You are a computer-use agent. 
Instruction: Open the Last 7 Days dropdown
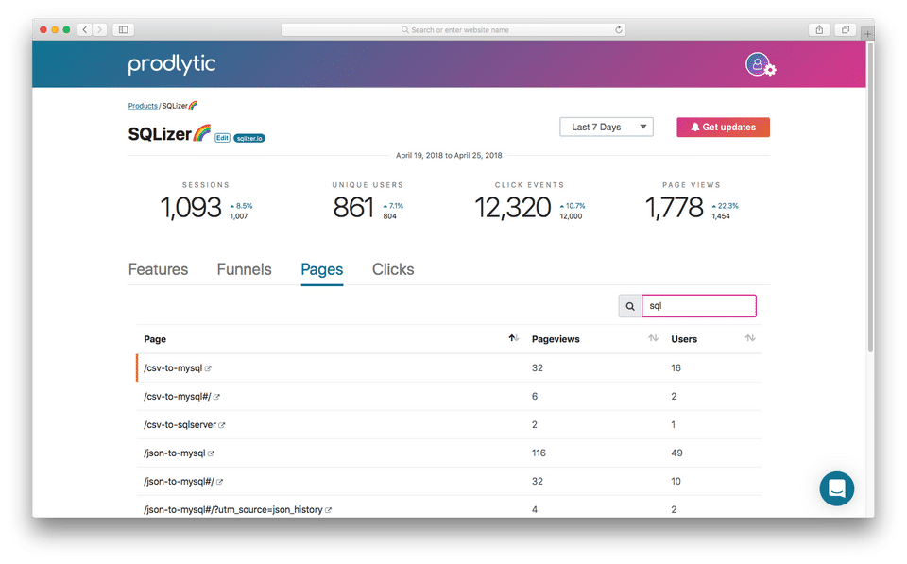pos(606,127)
